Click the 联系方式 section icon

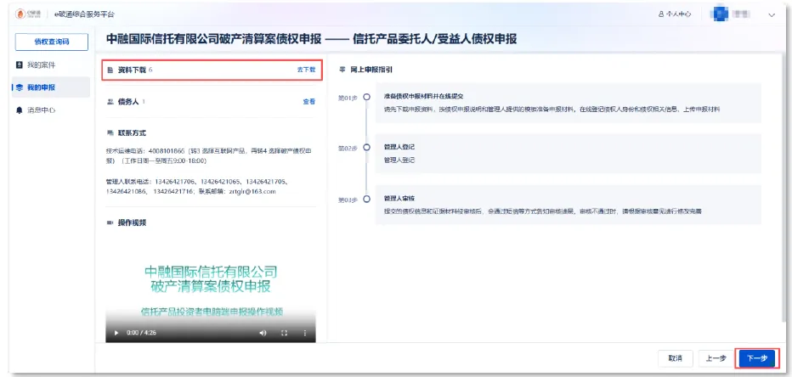[x=110, y=133]
